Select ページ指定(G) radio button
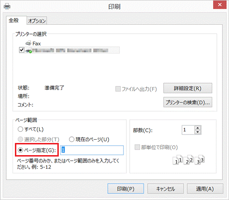229x200 pixels. (x=21, y=150)
